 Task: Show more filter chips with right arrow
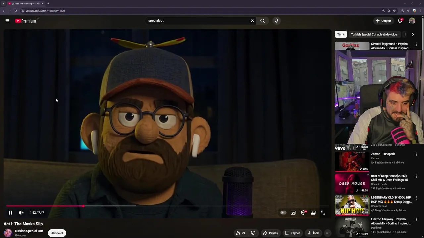413,34
